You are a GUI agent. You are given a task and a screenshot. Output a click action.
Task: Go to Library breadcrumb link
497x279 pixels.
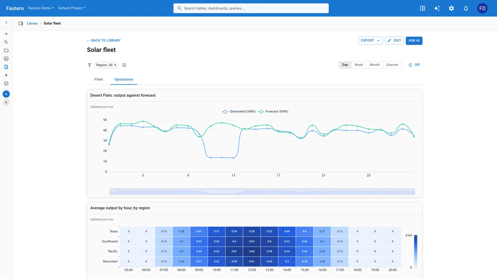click(32, 24)
